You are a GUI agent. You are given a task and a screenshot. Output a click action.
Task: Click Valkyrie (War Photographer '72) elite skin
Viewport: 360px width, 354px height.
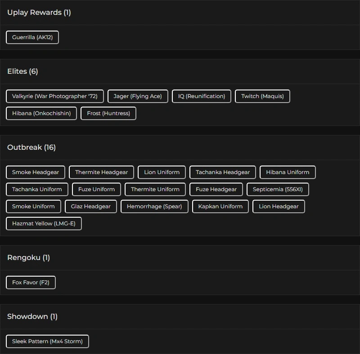point(55,96)
